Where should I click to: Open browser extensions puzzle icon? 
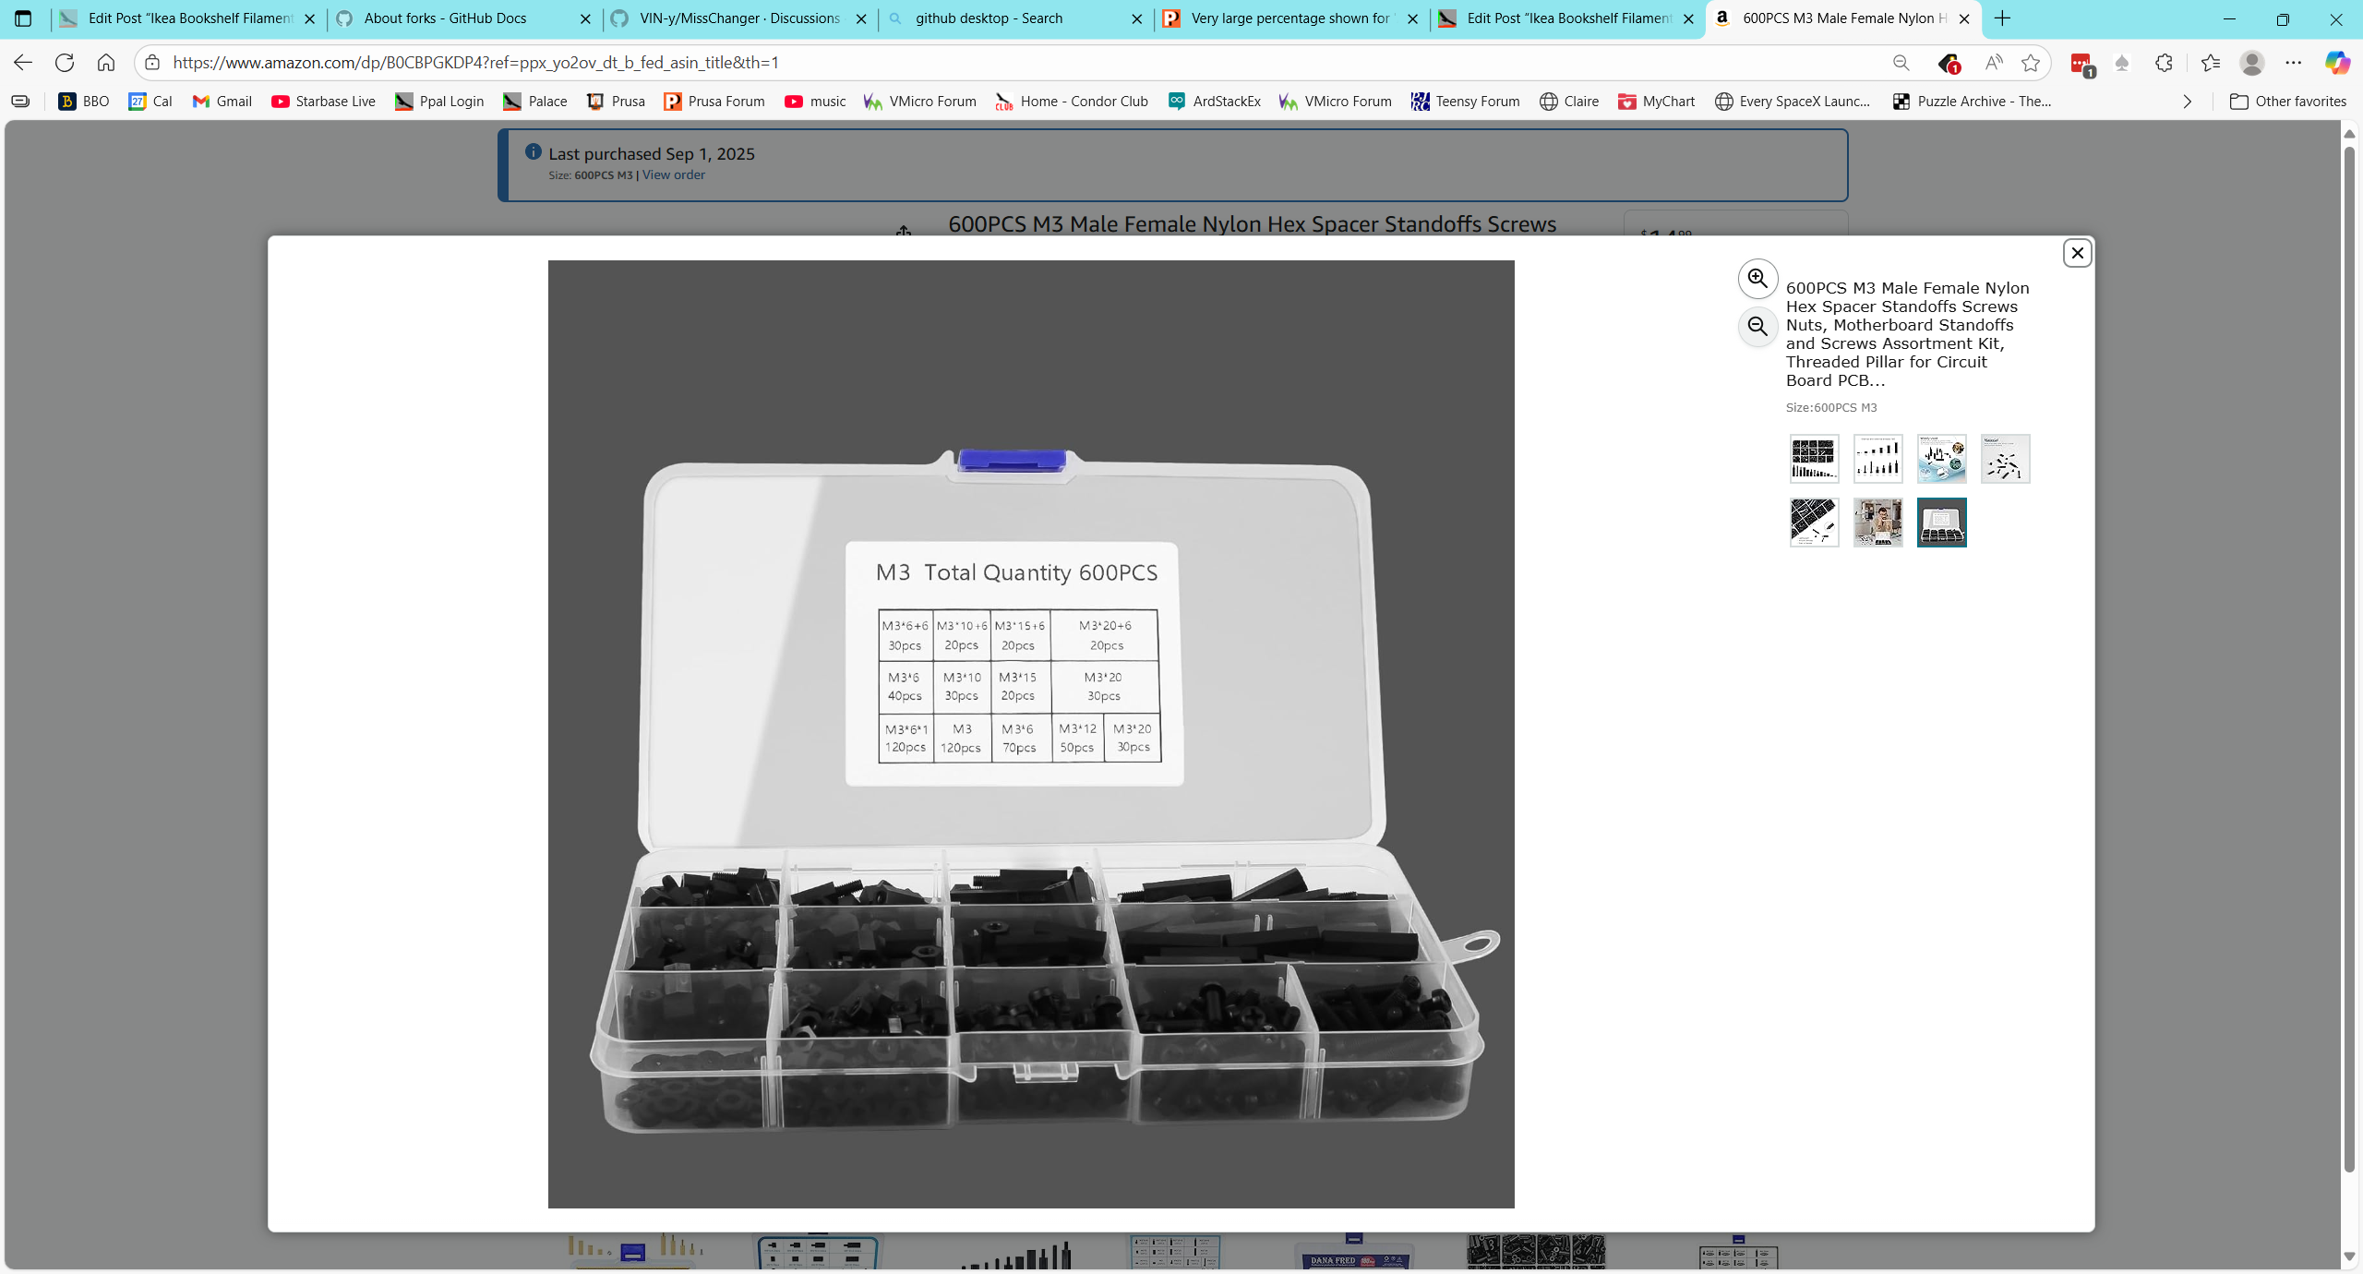click(2164, 63)
